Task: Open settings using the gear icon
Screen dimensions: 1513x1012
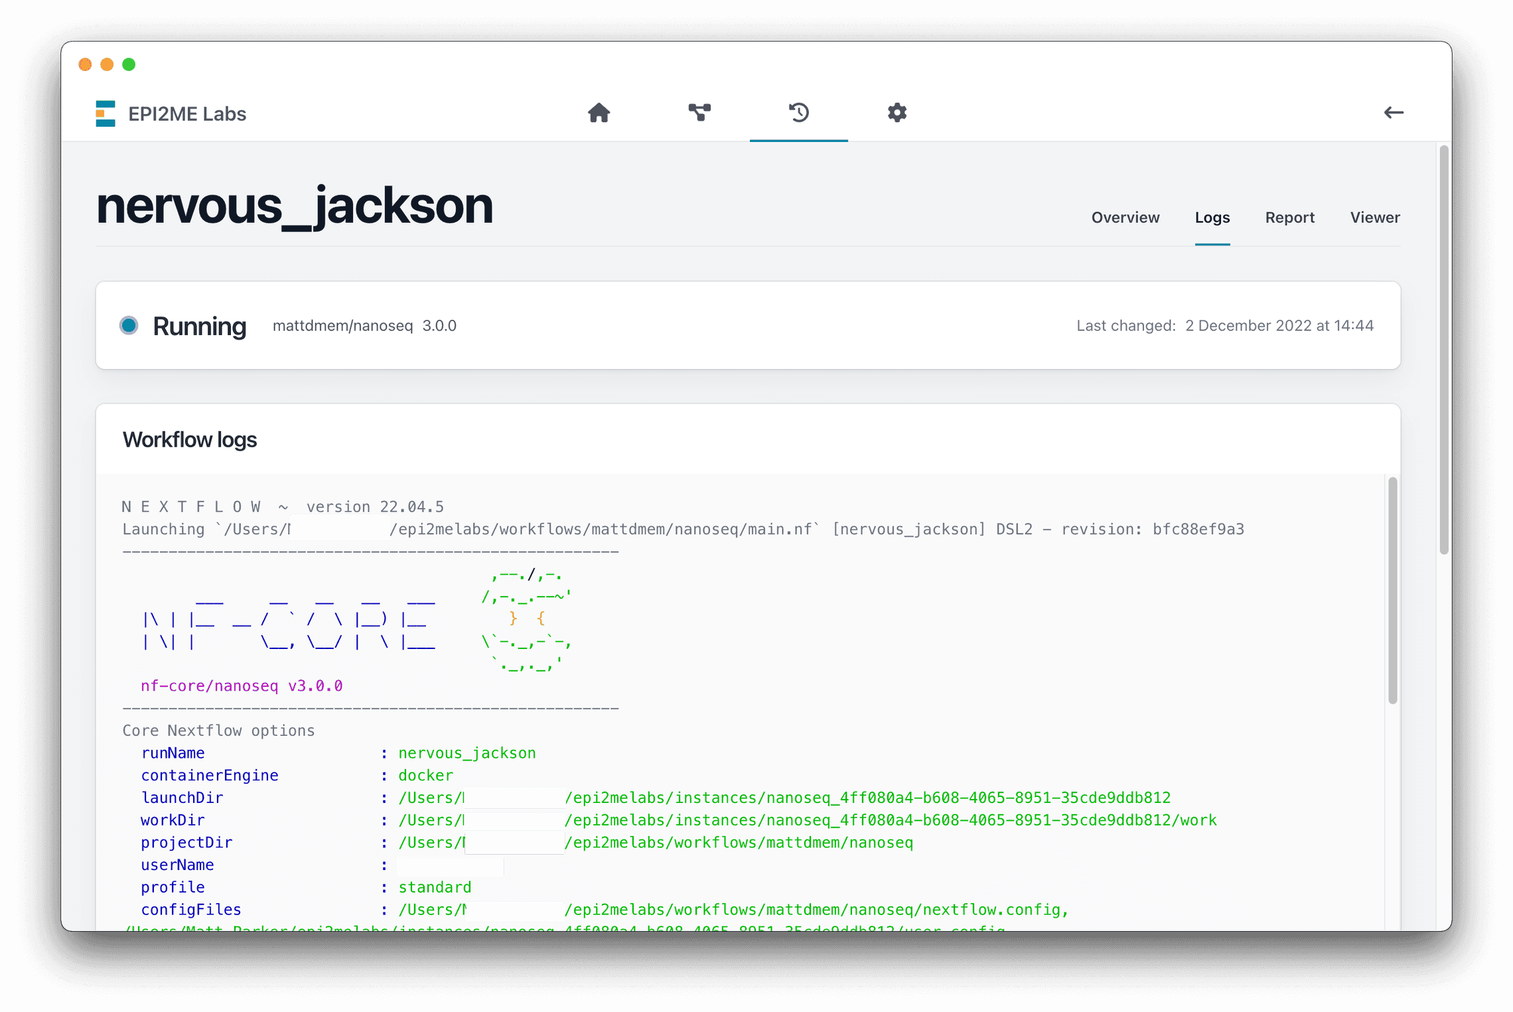Action: click(x=897, y=113)
